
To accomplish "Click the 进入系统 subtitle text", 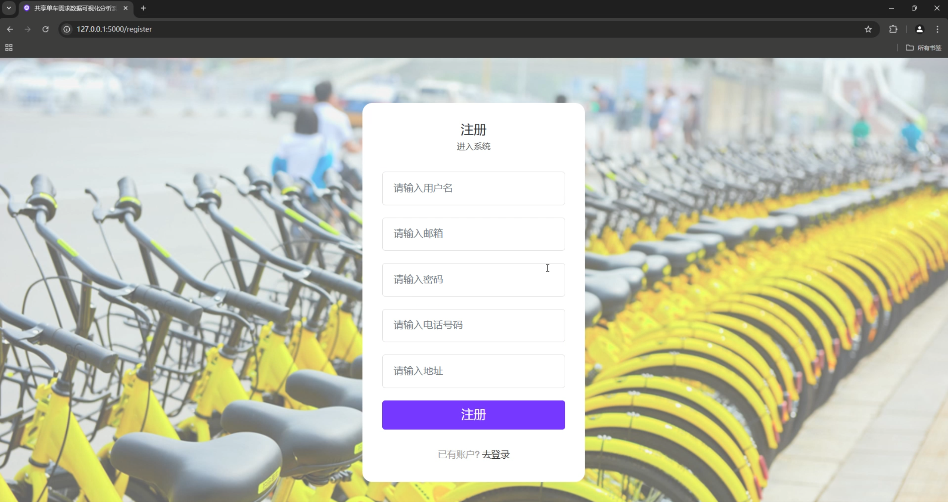I will click(x=473, y=147).
